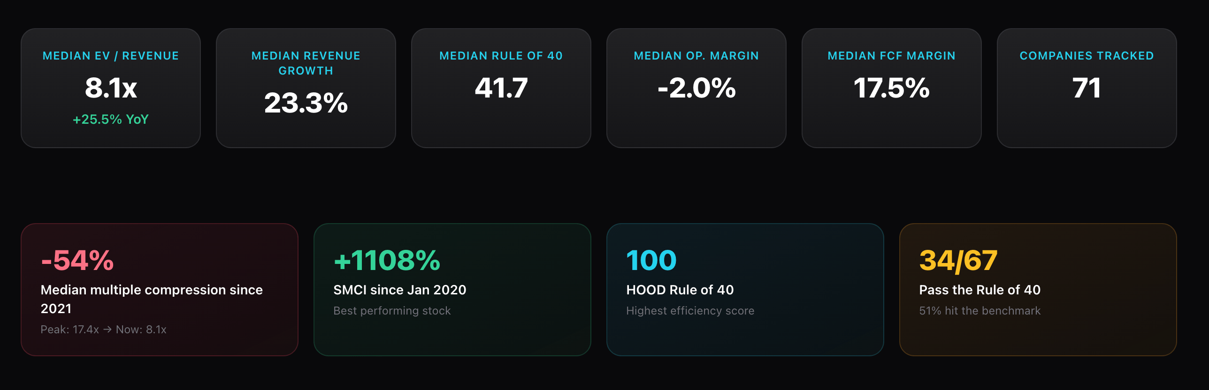
Task: Select the yellow 34/67 pass figure
Action: (958, 260)
